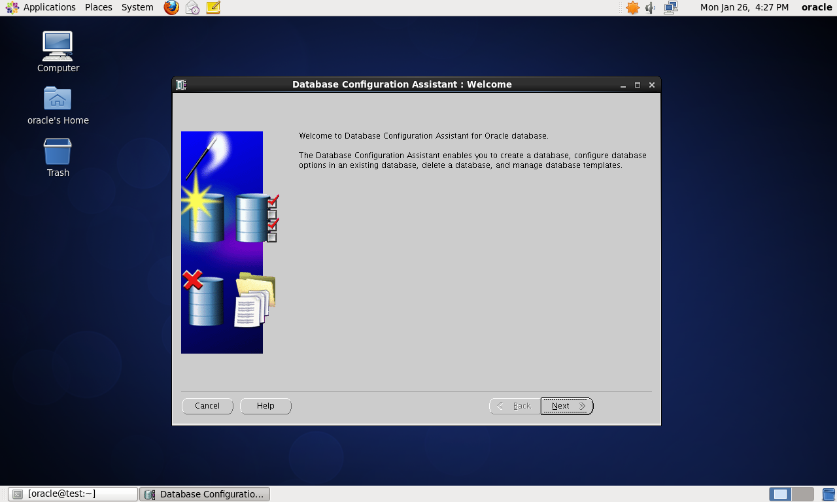837x502 pixels.
Task: Click the network connection icon
Action: [x=671, y=8]
